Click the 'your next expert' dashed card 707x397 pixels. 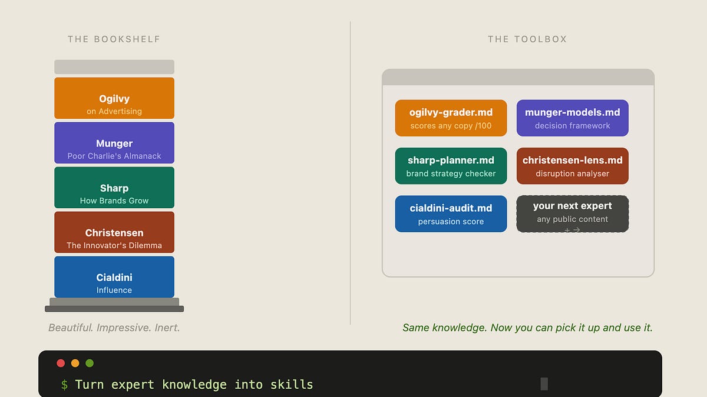pyautogui.click(x=573, y=214)
